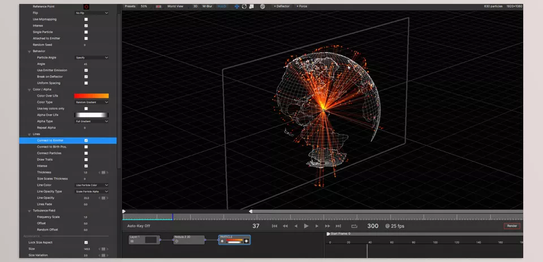Toggle the loop playback icon
This screenshot has width=543, height=262.
point(354,226)
